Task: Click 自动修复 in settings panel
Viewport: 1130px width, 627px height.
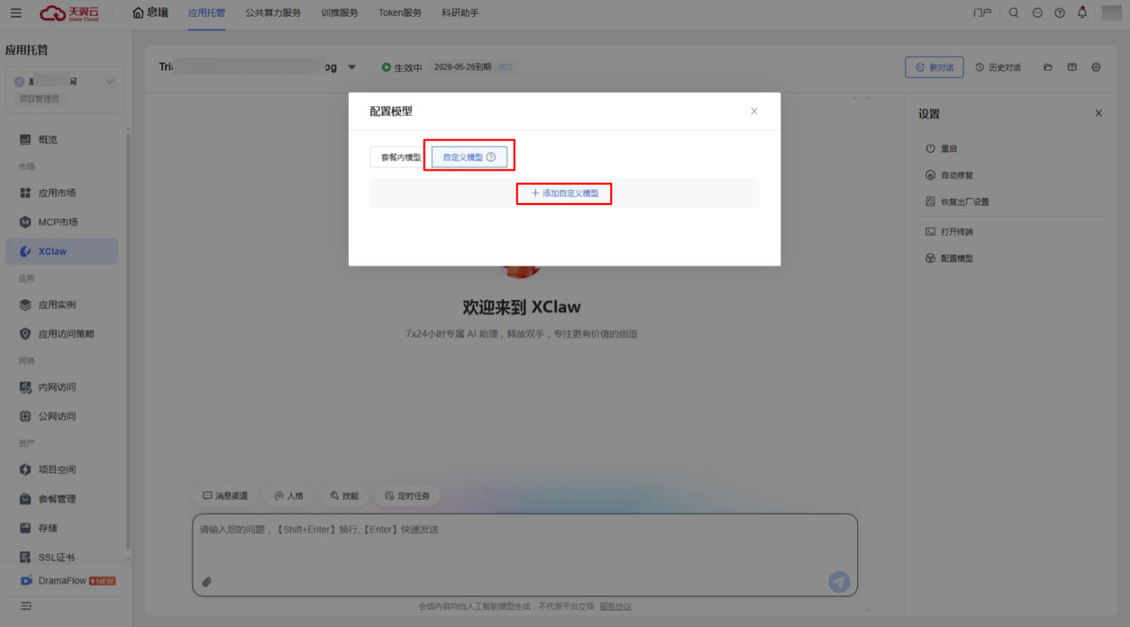Action: pos(949,175)
